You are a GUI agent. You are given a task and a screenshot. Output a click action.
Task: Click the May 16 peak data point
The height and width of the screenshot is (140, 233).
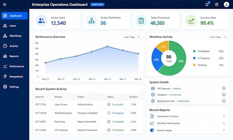pos(107,47)
